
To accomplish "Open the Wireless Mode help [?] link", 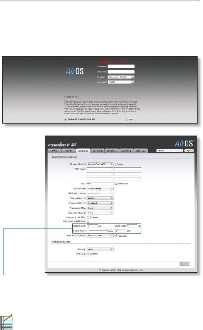I will (x=85, y=164).
